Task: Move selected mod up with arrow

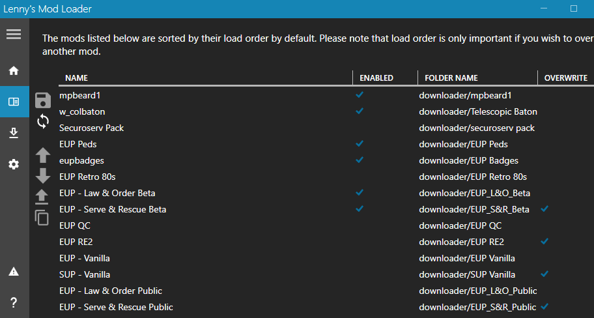Action: click(x=43, y=155)
